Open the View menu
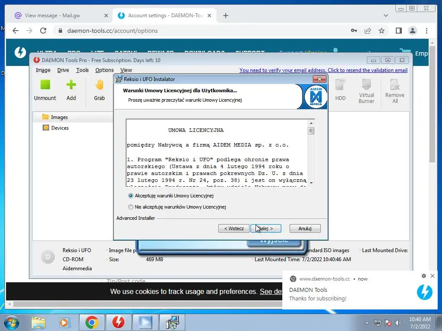 tap(126, 70)
